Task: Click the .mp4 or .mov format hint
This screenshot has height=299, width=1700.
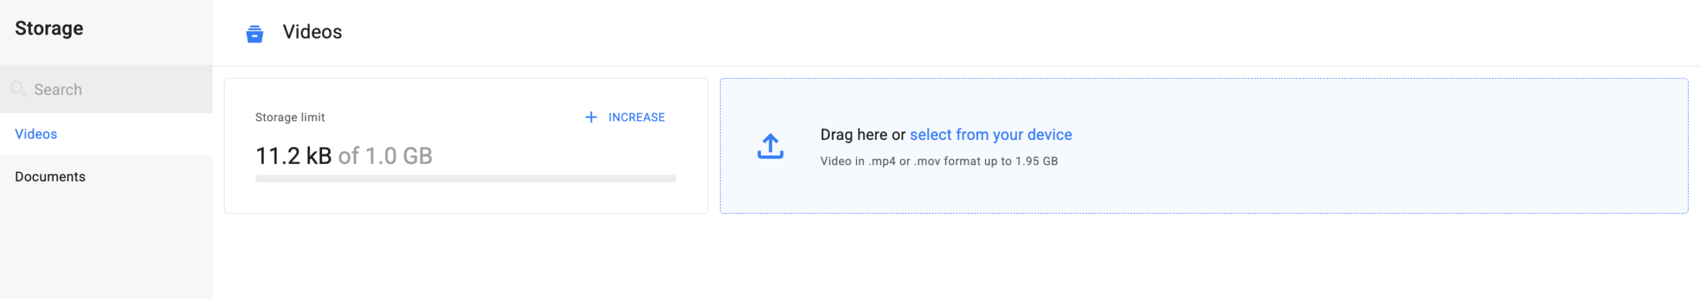Action: [938, 161]
